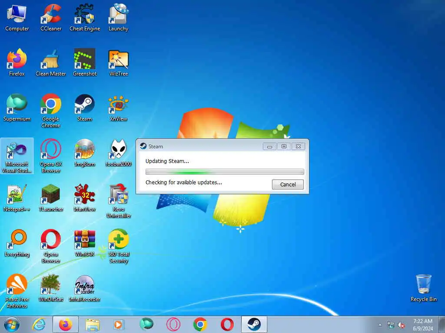Launch Opera from the taskbar

click(x=227, y=325)
